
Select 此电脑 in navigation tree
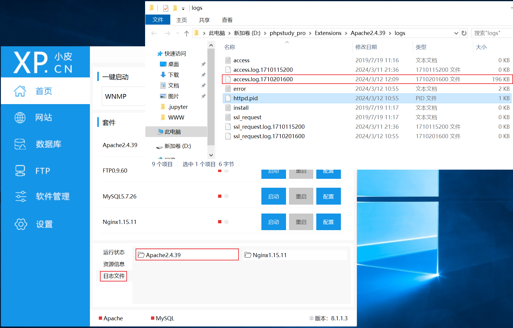176,132
